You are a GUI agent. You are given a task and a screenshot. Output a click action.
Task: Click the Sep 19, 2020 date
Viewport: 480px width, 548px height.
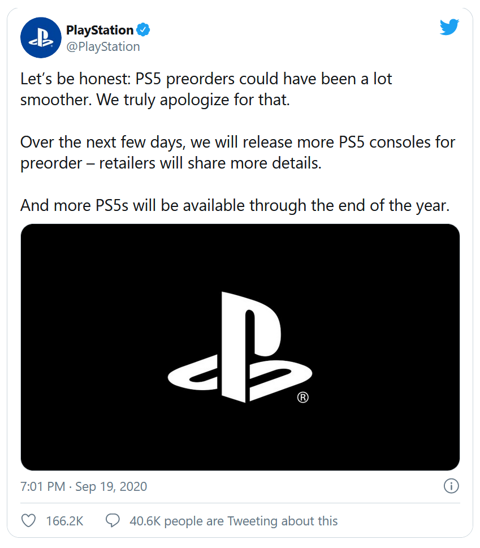pyautogui.click(x=111, y=486)
